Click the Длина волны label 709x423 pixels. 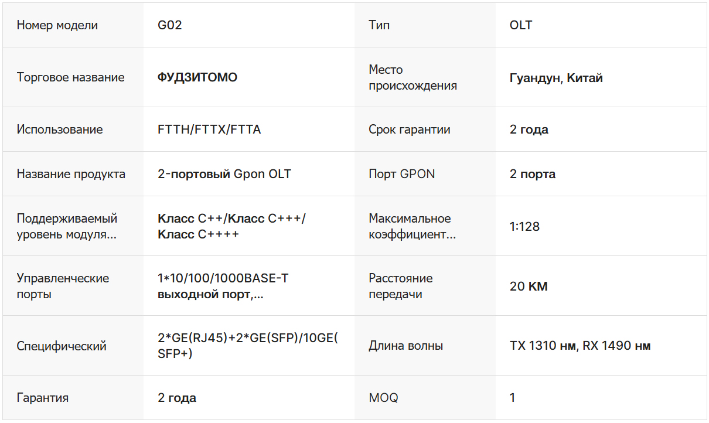pos(405,346)
